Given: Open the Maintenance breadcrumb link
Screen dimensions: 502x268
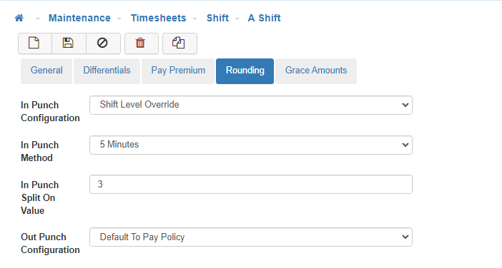Looking at the screenshot, I should [79, 18].
